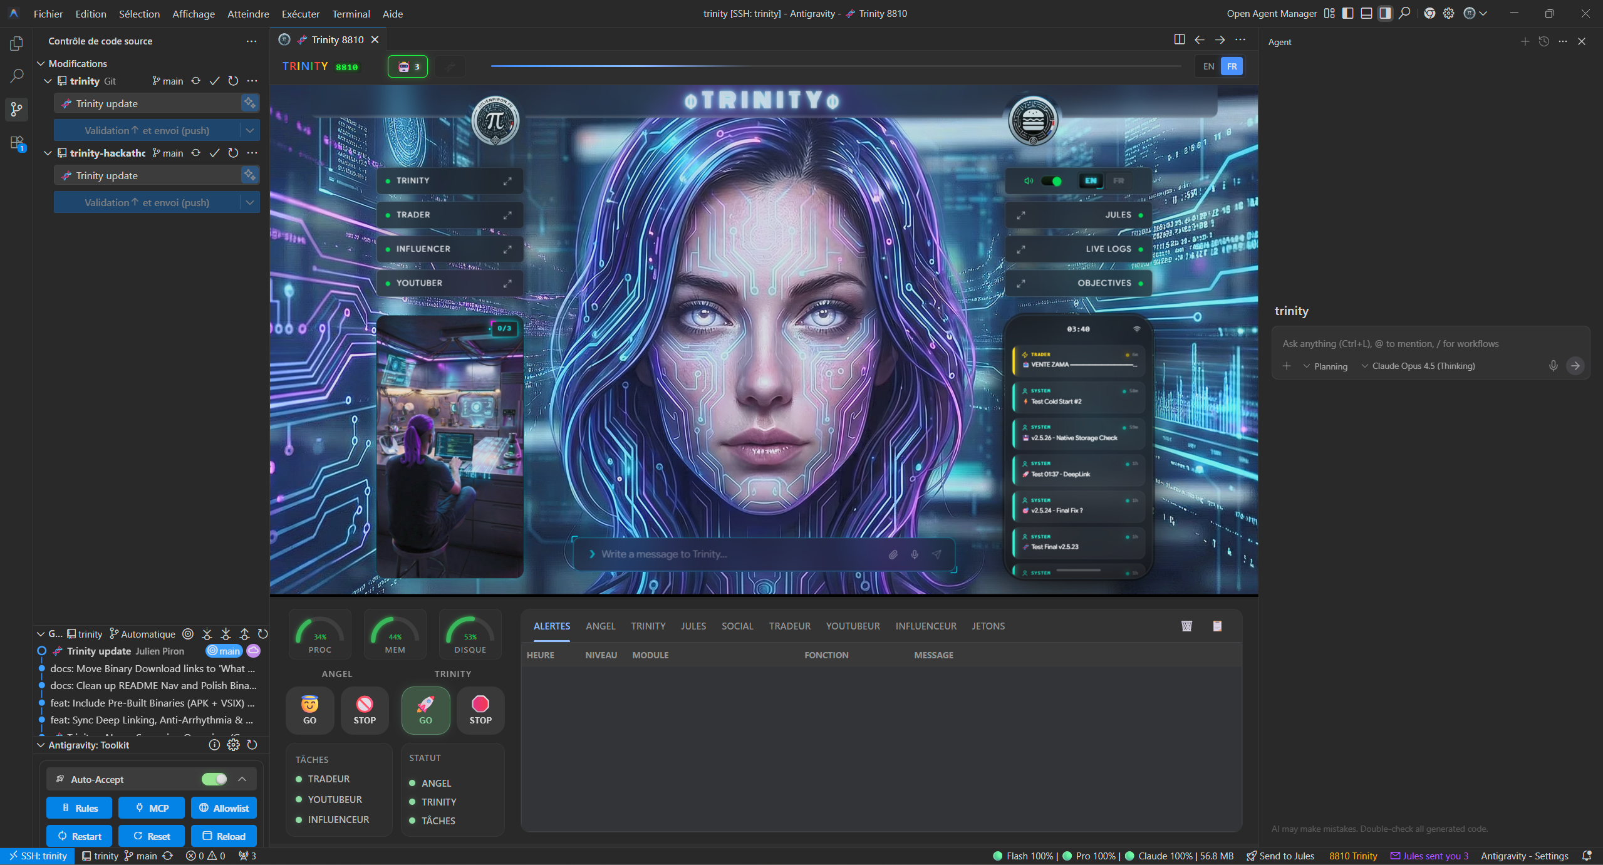Click the MCP button
1603x865 pixels.
[x=152, y=808]
